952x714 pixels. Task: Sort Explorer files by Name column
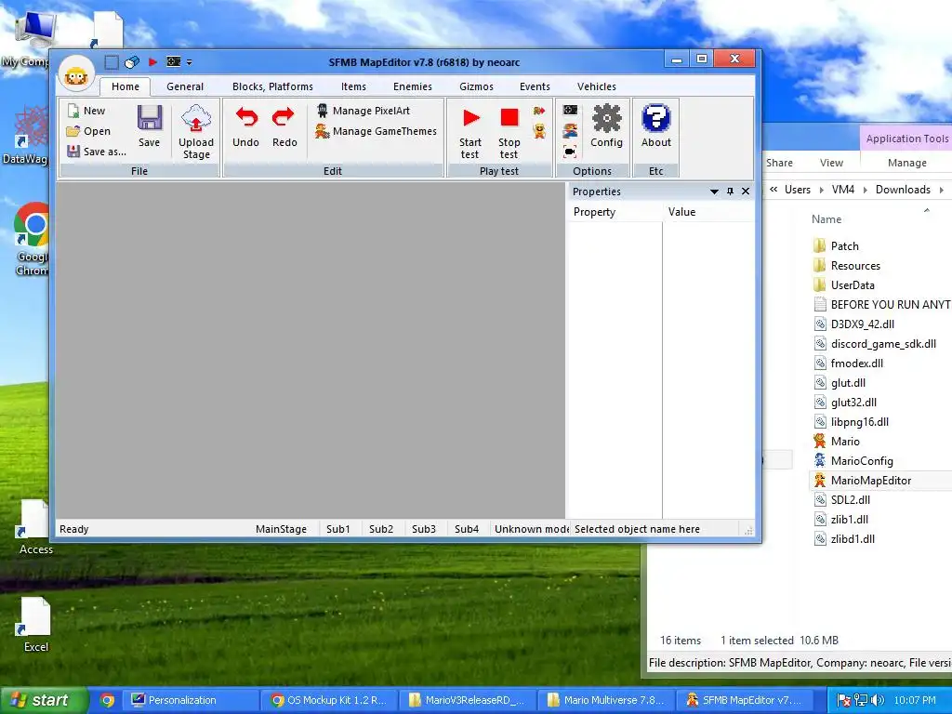point(826,219)
